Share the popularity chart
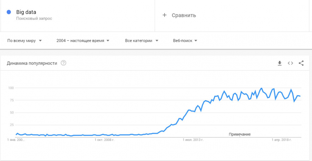The height and width of the screenshot is (161, 312). [x=301, y=63]
